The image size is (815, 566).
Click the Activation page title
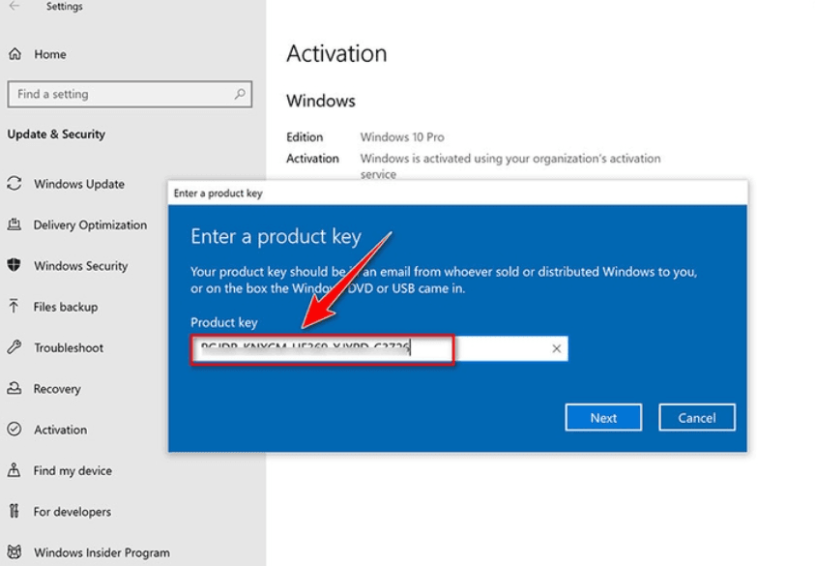(336, 53)
